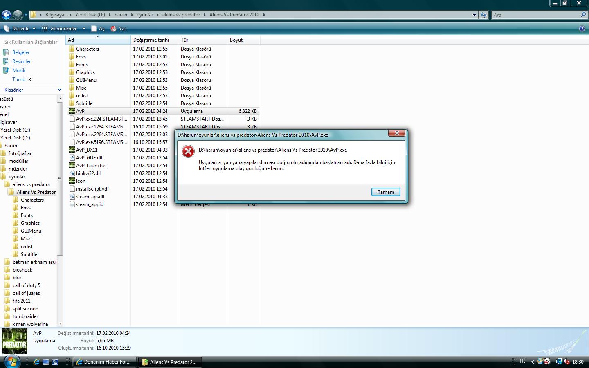This screenshot has width=589, height=368.
Task: Select 'installscript.vdf' in file list
Action: click(92, 188)
